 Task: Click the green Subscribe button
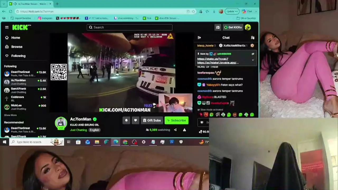176,120
